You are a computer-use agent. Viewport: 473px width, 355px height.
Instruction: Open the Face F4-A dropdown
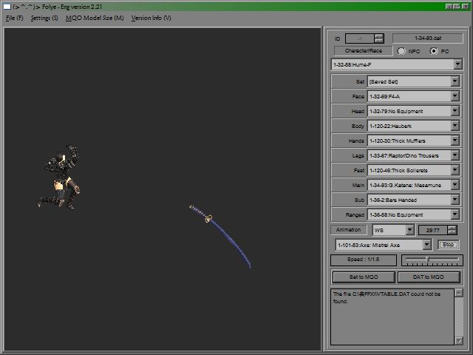(x=456, y=96)
